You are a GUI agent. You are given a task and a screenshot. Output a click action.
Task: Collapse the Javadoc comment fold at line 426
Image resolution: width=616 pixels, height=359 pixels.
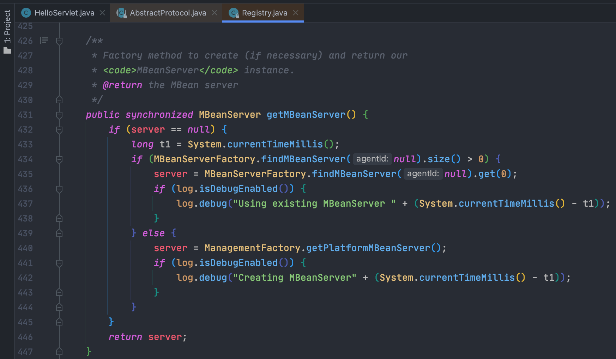pyautogui.click(x=59, y=41)
